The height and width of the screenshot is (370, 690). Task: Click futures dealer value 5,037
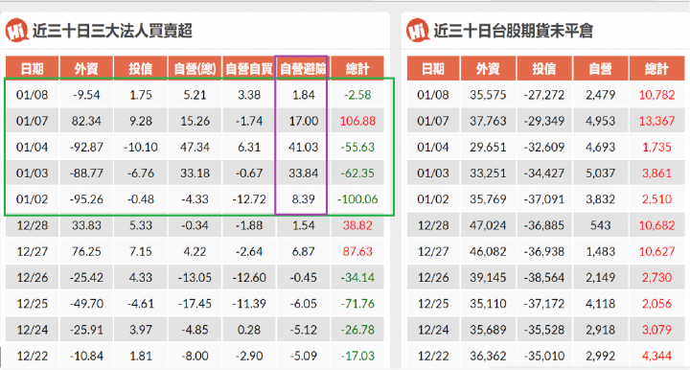600,173
